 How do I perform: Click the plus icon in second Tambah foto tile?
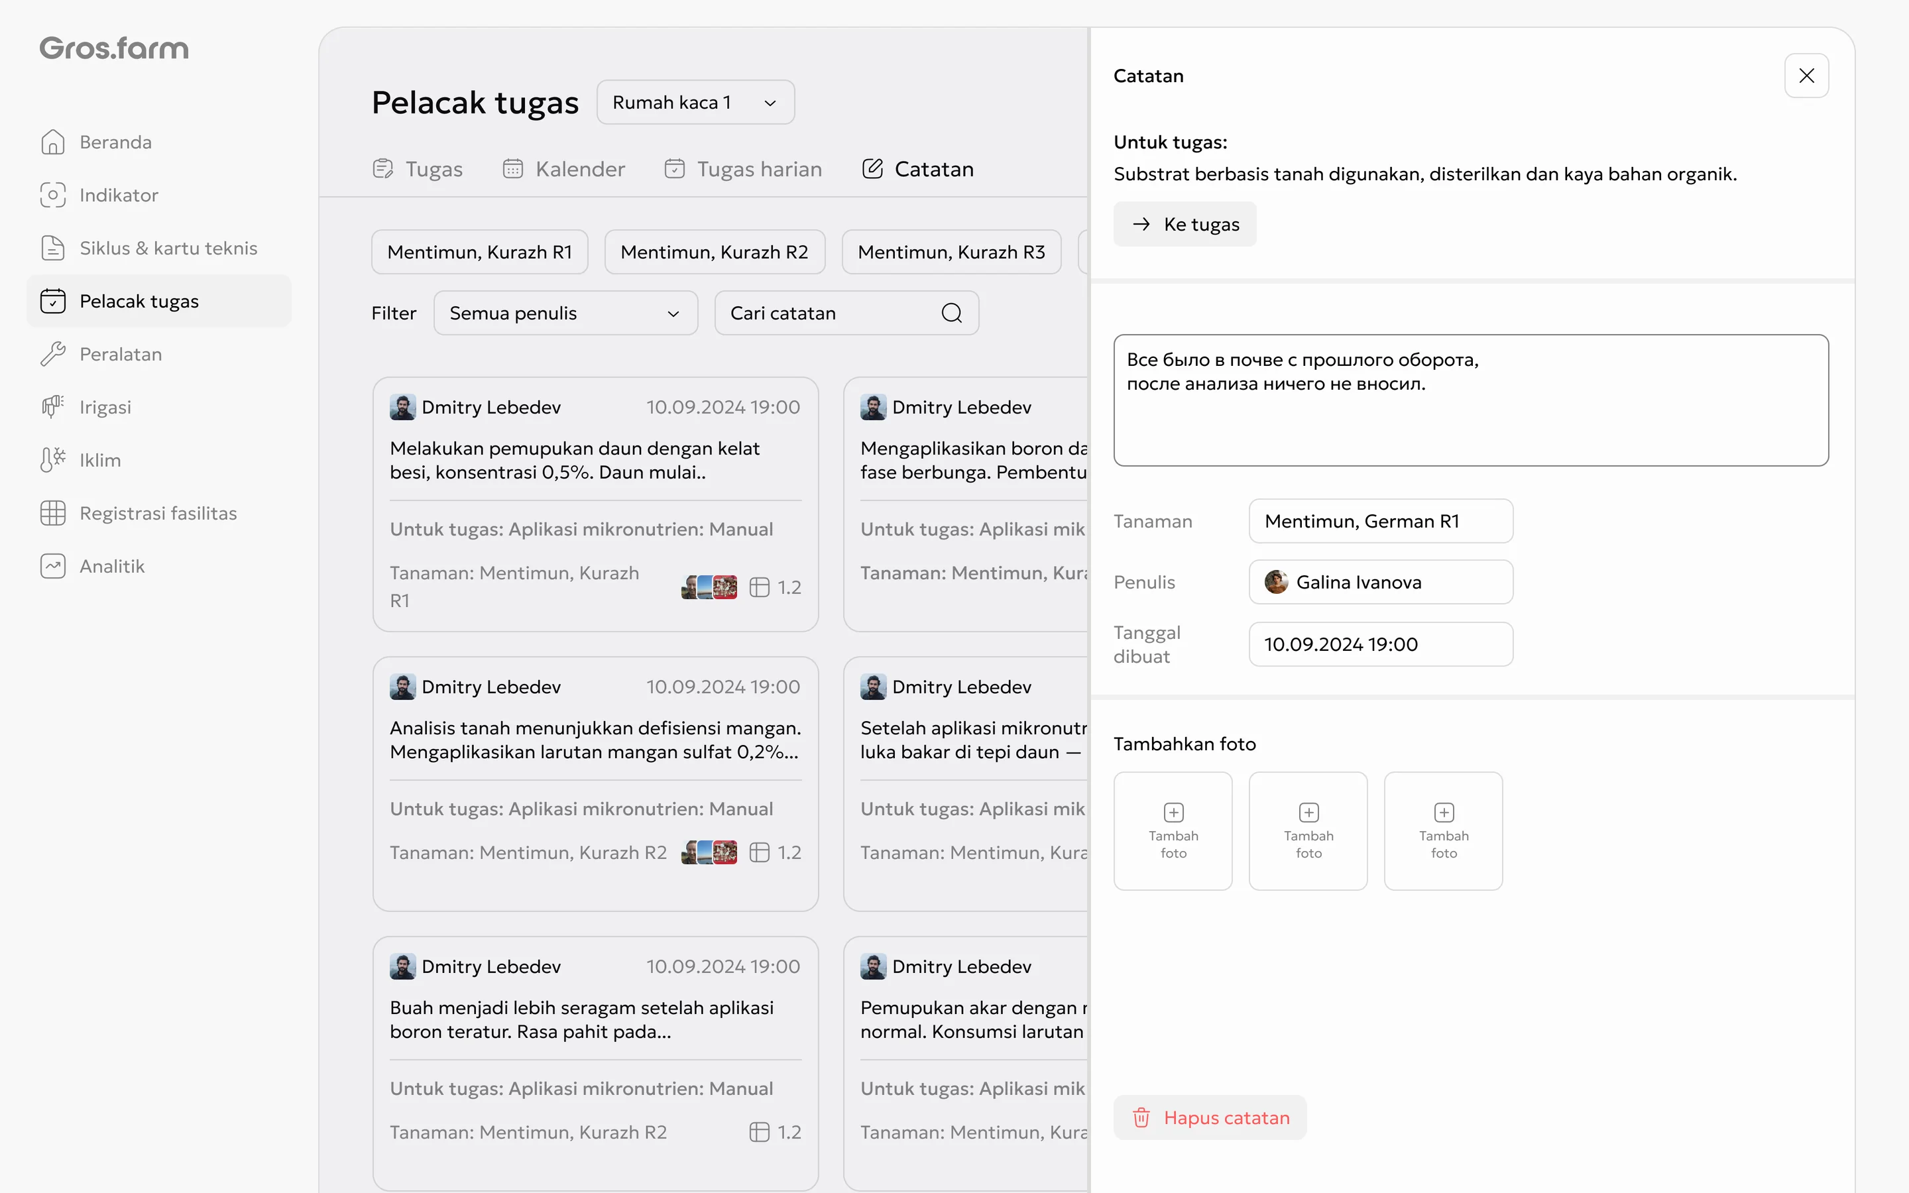coord(1308,812)
